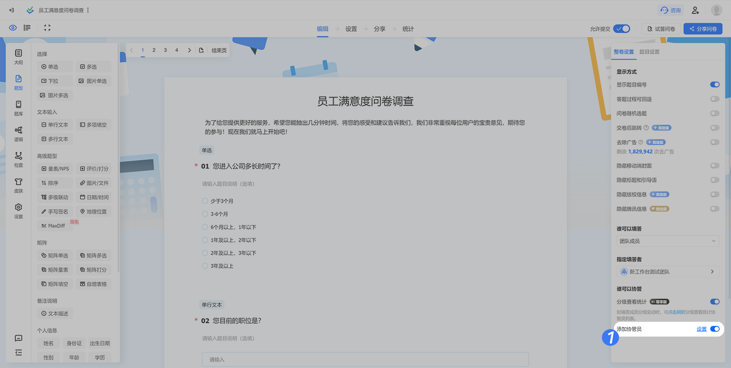Open the 皮肤 skin theme icon
Viewport: 731px width, 368px height.
18,185
